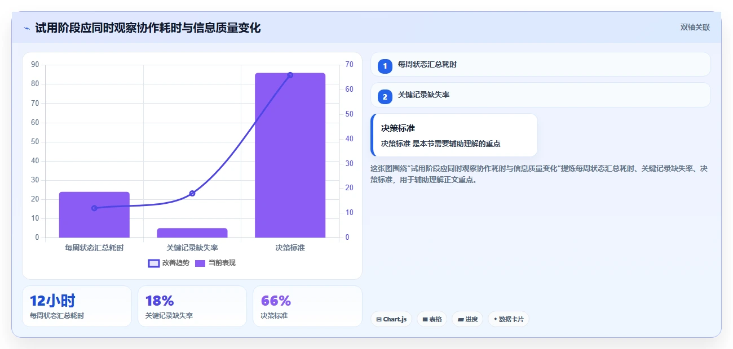Screen dimensions: 733x349
Task: Click the 18% stat card
Action: coord(192,306)
